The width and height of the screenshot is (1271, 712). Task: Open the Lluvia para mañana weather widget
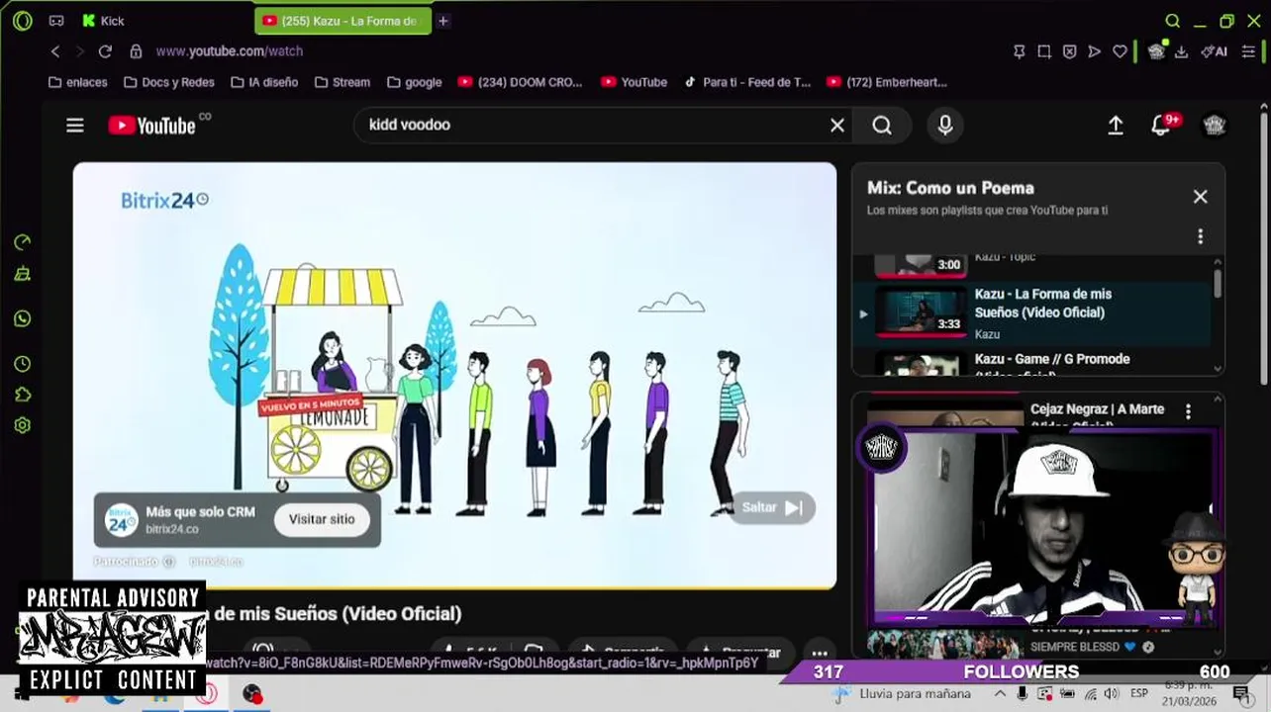(900, 693)
